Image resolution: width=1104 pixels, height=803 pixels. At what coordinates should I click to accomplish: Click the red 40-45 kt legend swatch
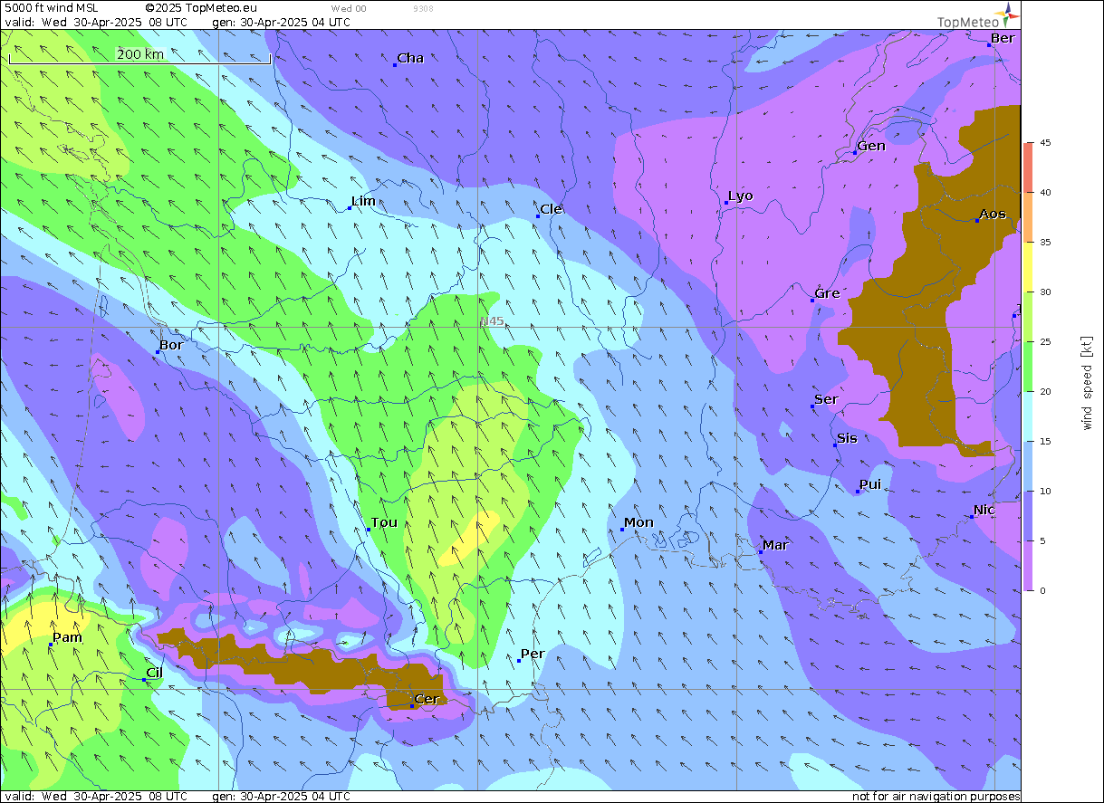click(1028, 167)
